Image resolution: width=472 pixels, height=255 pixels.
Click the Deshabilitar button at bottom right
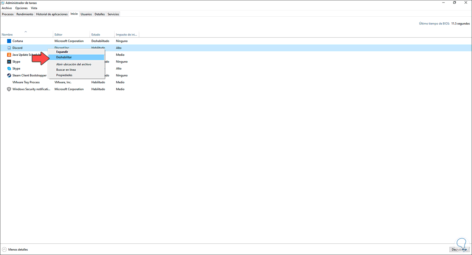point(460,250)
